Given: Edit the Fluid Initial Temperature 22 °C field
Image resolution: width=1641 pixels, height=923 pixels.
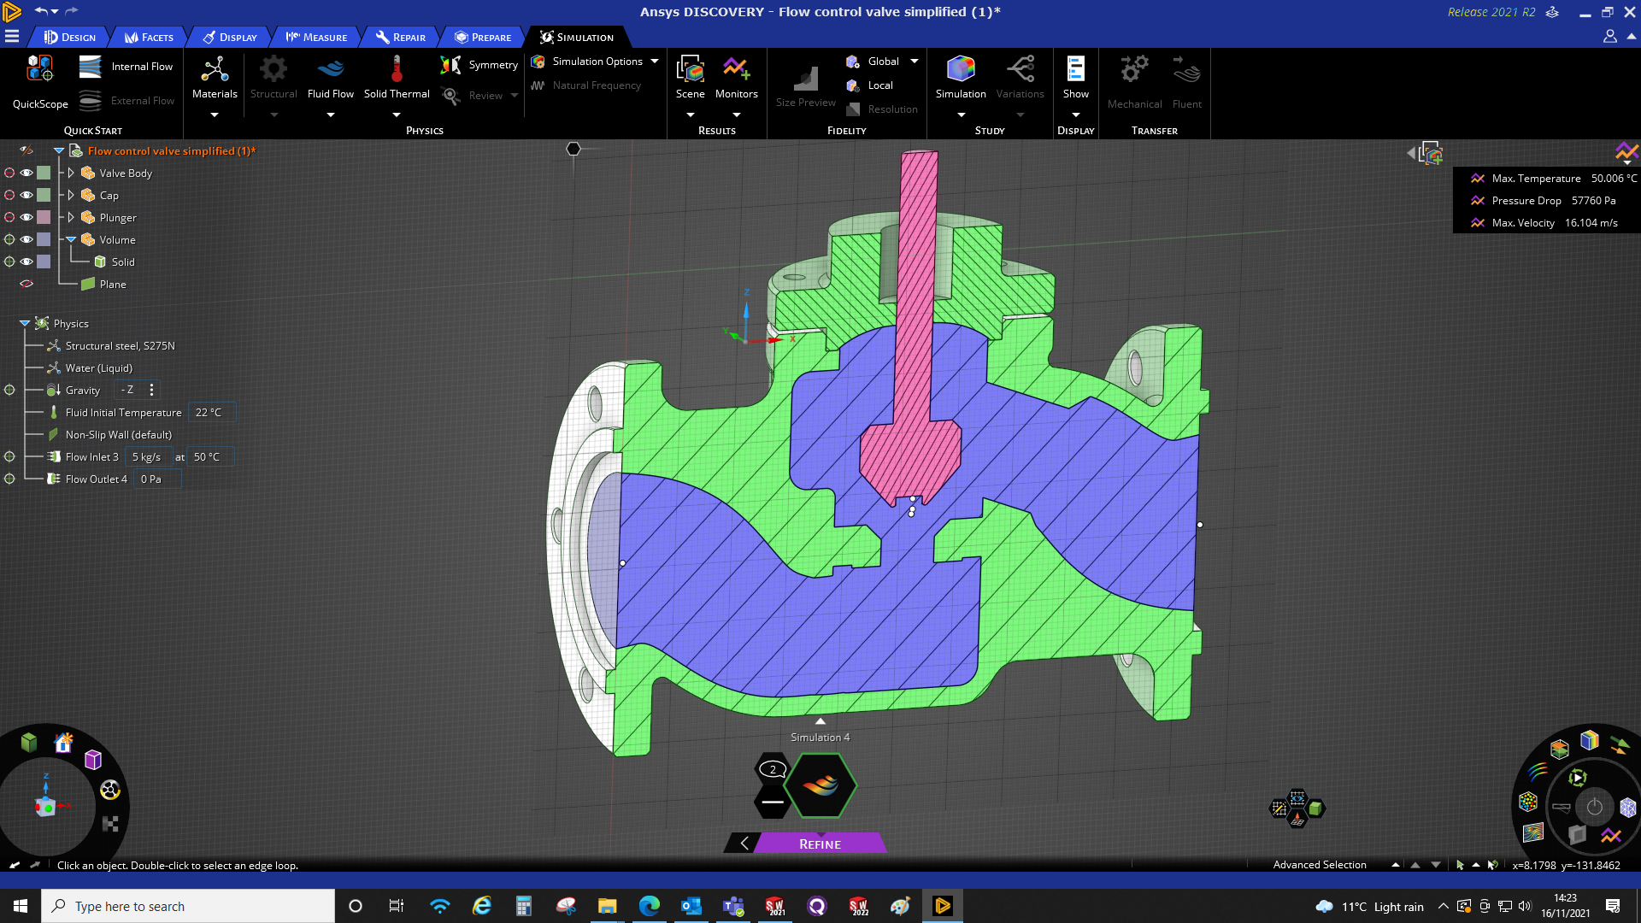Looking at the screenshot, I should point(211,412).
